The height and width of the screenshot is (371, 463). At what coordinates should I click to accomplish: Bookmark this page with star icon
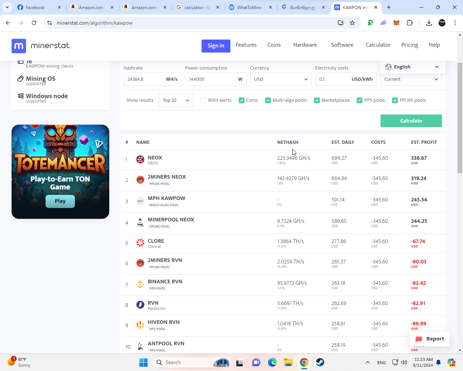click(x=352, y=23)
